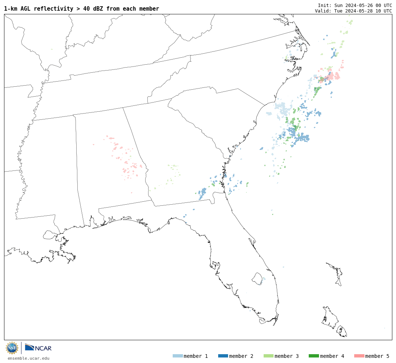This screenshot has height=363, width=396.
Task: Select the 'member 1' legend label
Action: pos(196,356)
